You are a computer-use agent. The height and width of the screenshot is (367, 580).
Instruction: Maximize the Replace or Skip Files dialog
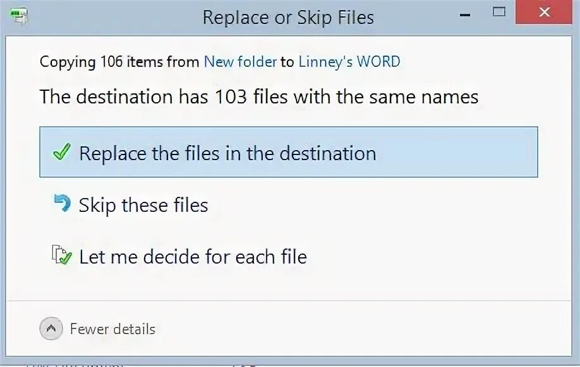498,12
